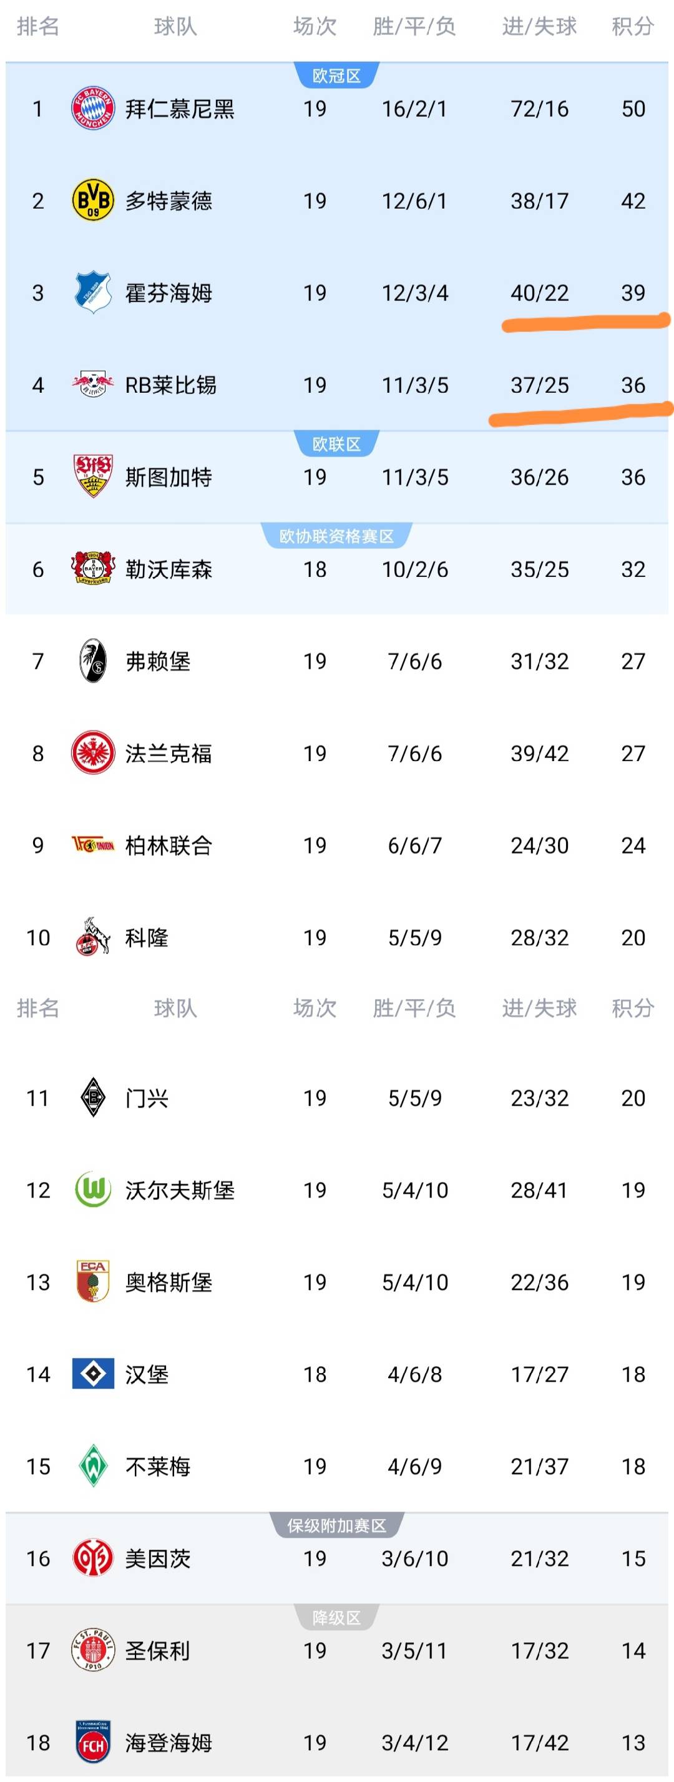
Task: Open the RB Leipzig logo
Action: tap(92, 384)
